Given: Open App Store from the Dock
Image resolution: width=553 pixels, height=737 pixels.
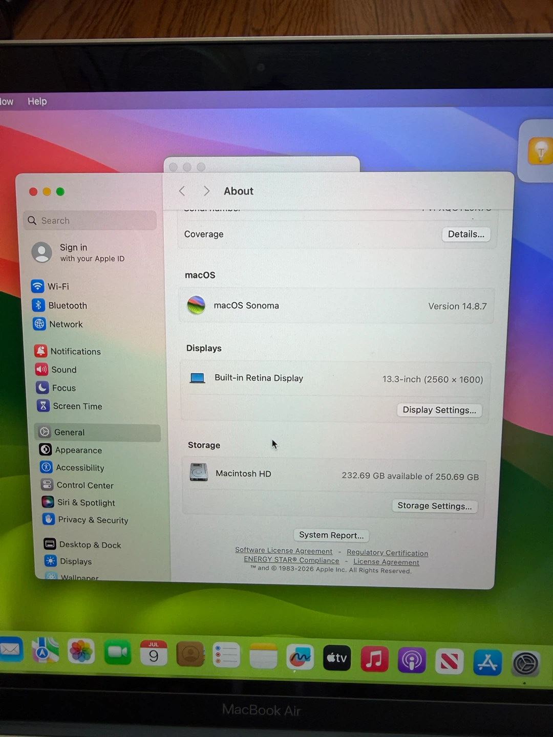Looking at the screenshot, I should tap(487, 663).
